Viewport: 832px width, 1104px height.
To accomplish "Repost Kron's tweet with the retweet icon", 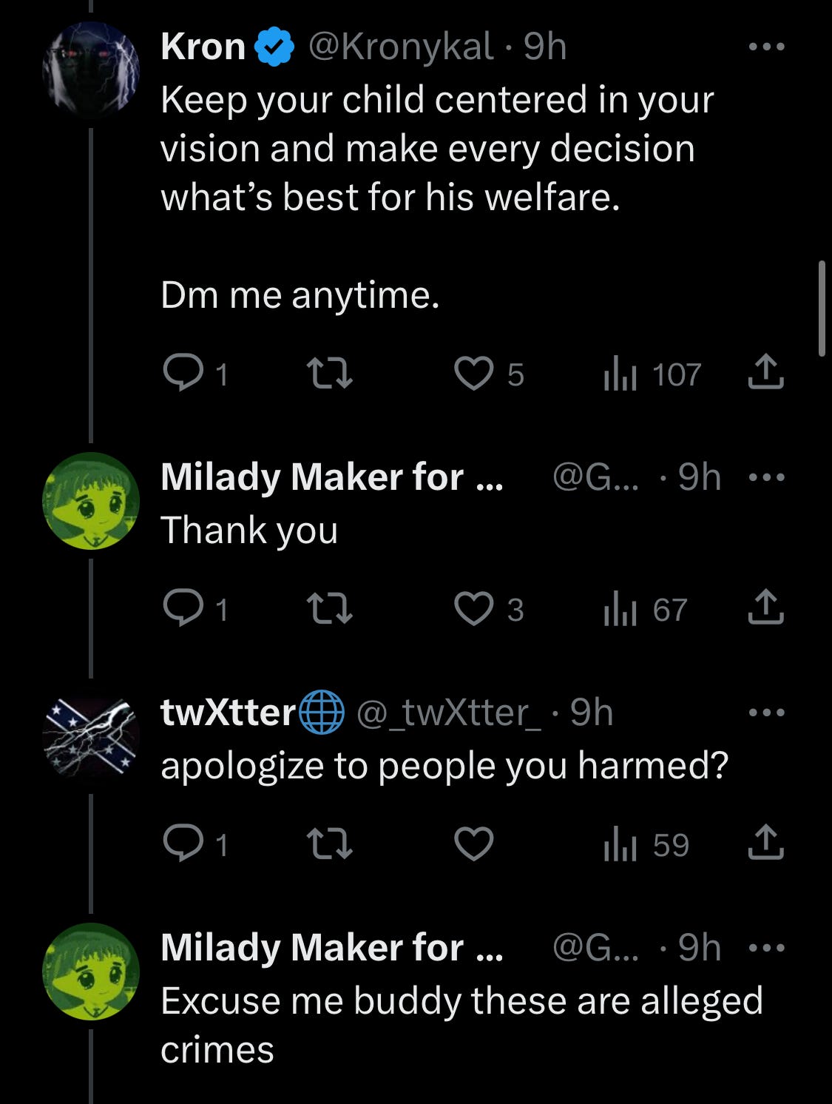I will 330,374.
